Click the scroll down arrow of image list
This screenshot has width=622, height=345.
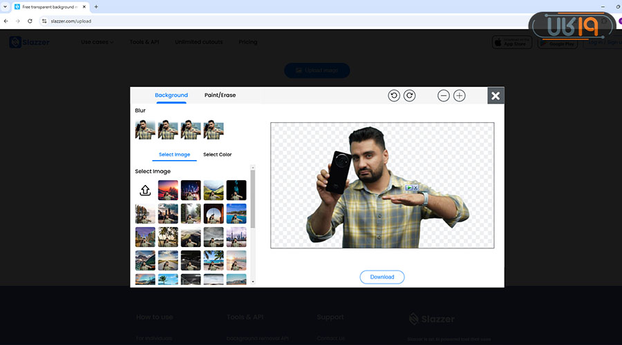point(252,282)
